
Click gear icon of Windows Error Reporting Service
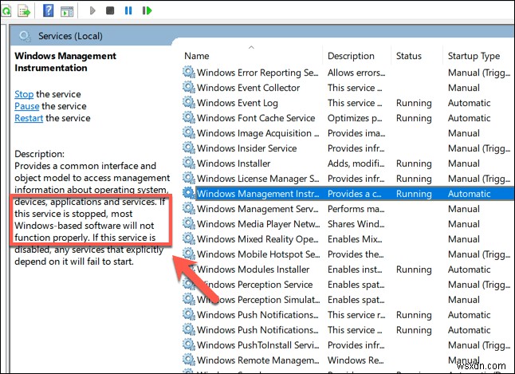[188, 72]
